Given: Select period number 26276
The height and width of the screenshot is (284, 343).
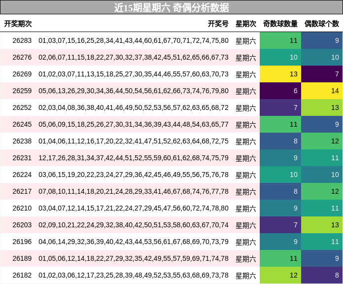Looking at the screenshot, I should [22, 57].
